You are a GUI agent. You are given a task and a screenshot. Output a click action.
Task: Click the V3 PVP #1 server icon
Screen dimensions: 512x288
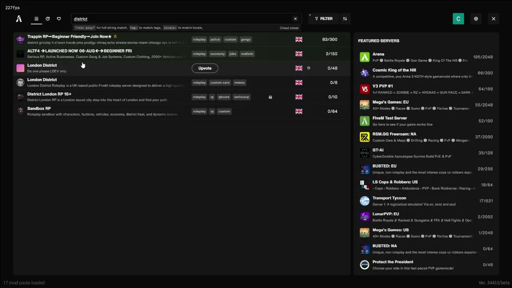click(364, 89)
